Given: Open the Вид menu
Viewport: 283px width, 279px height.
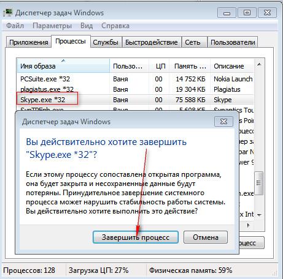Looking at the screenshot, I should (x=87, y=26).
